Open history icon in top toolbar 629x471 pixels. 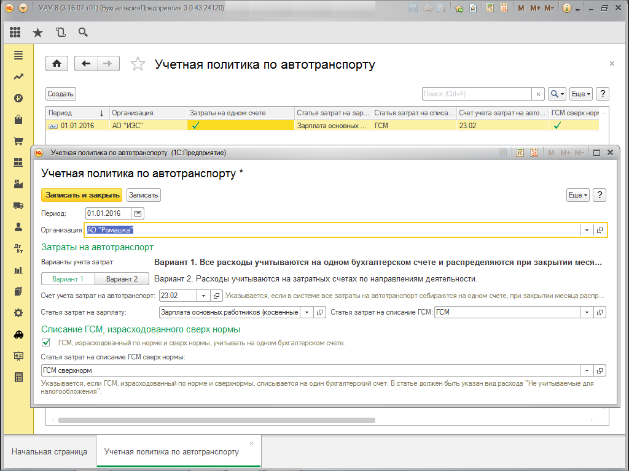coord(60,33)
